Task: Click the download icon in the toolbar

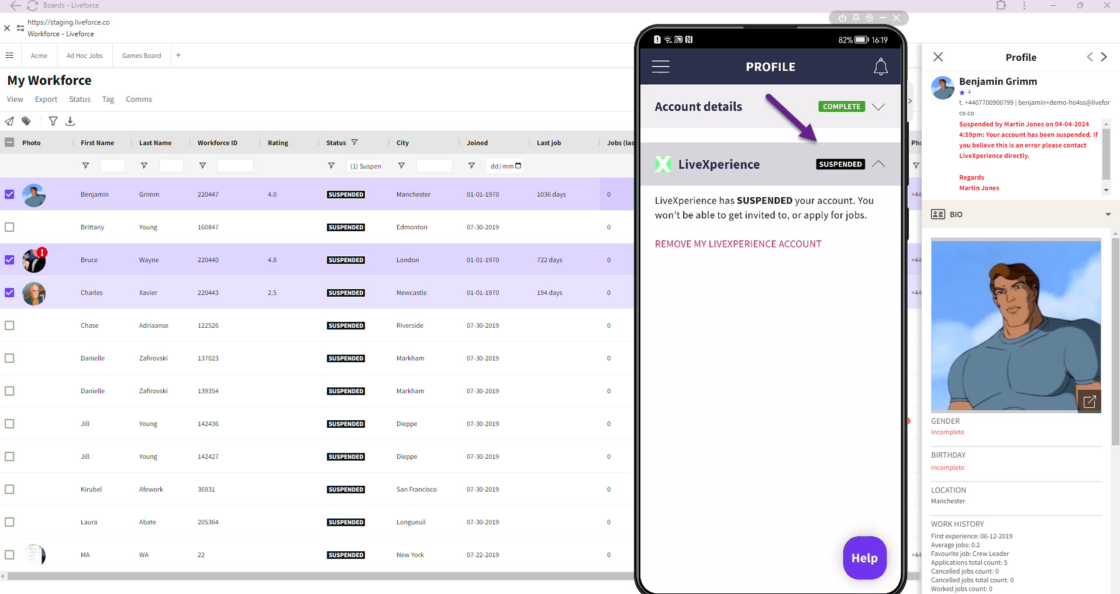Action: [x=70, y=121]
